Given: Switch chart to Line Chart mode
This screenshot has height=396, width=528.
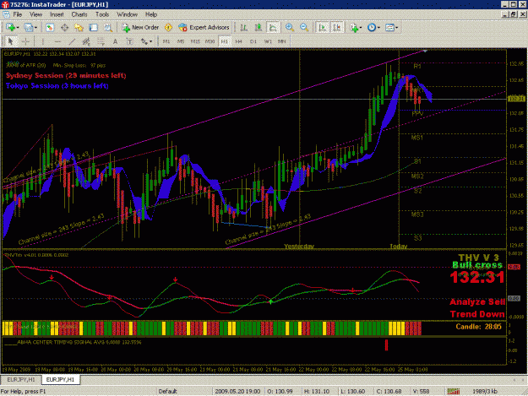Looking at the screenshot, I should (x=273, y=28).
